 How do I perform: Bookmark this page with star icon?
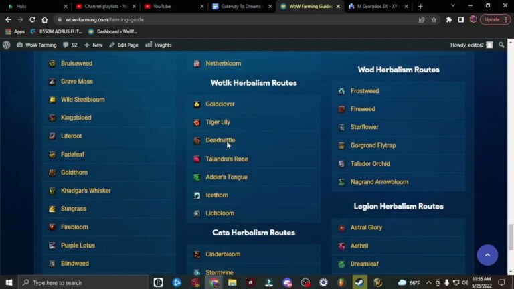[x=434, y=19]
